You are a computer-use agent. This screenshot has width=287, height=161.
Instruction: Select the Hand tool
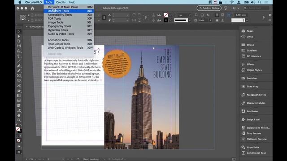[19, 115]
